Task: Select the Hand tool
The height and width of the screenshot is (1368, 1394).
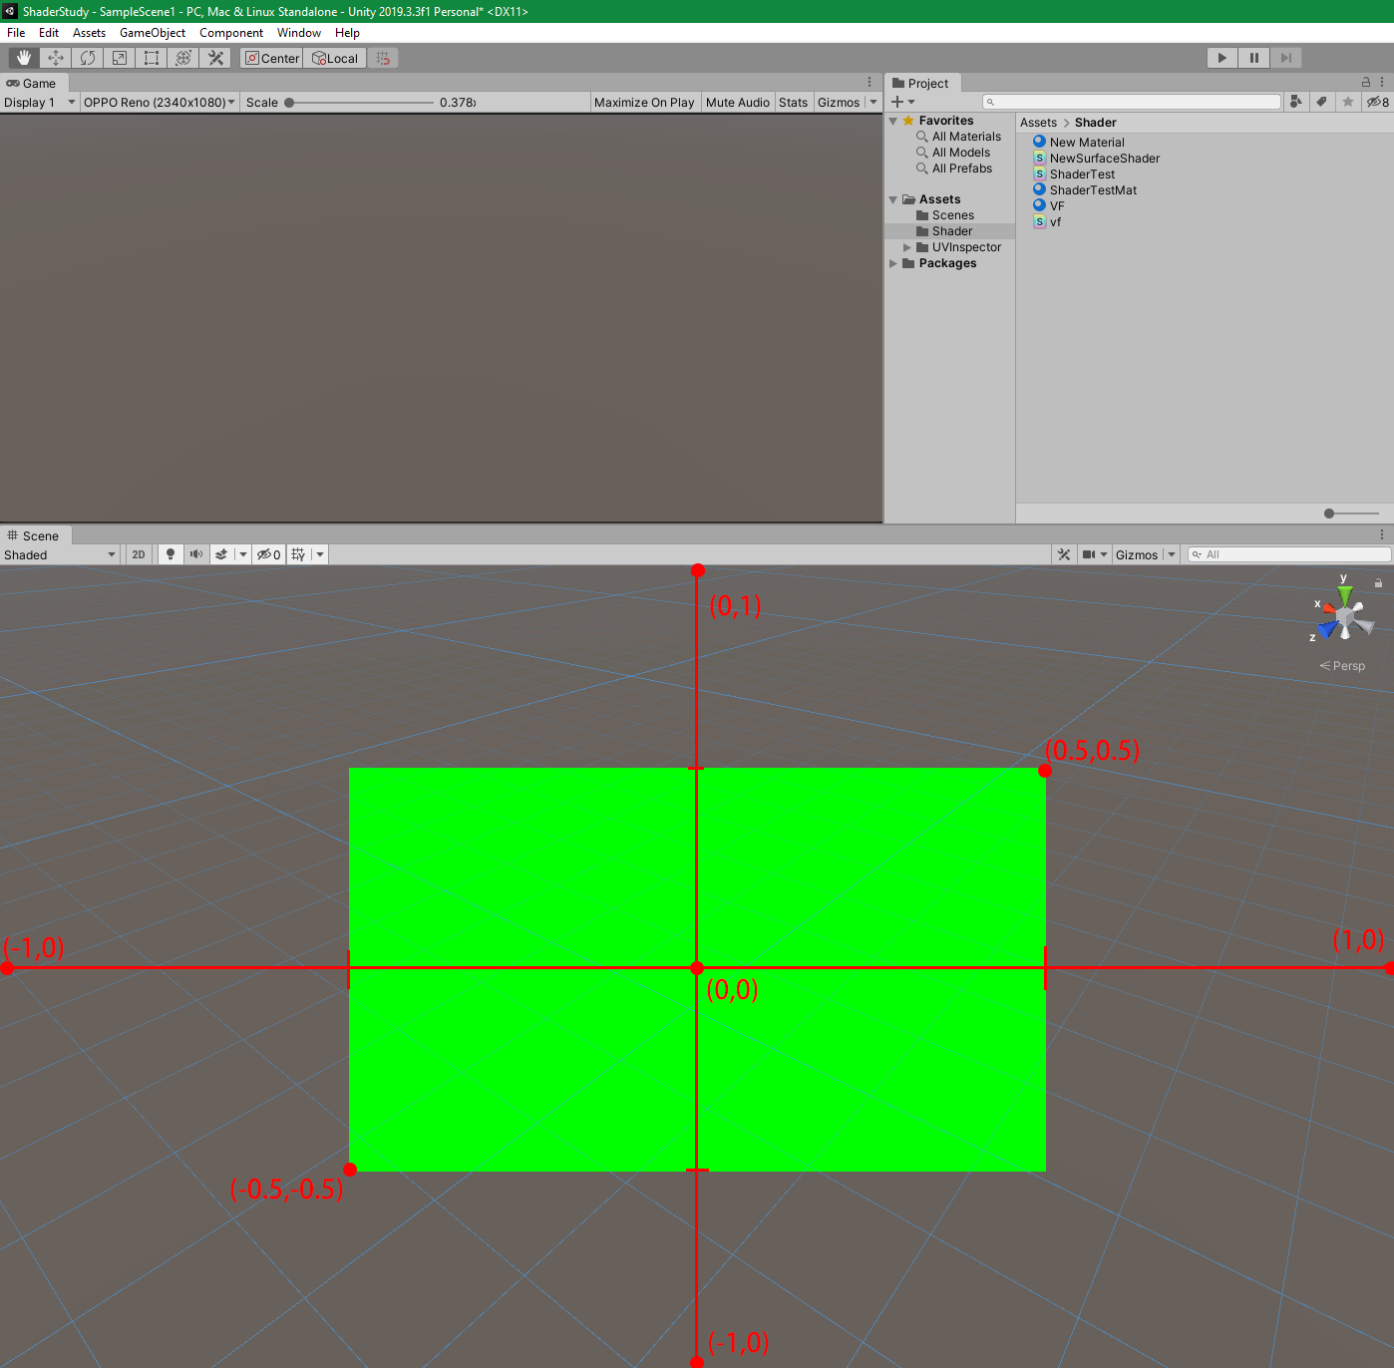Action: 24,58
